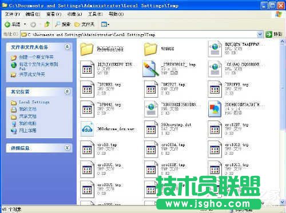Select the 360chrome wav file du icon
Viewport: 286px width, 213px height.
pos(87,129)
